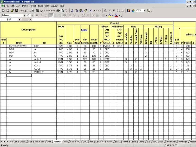Switch to the EMT sheet tab
The height and width of the screenshot is (147, 196).
pos(72,142)
